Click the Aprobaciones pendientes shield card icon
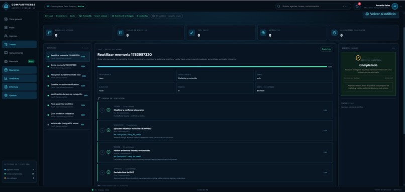Image resolution: width=405 pixels, height=192 pixels. [x=335, y=33]
